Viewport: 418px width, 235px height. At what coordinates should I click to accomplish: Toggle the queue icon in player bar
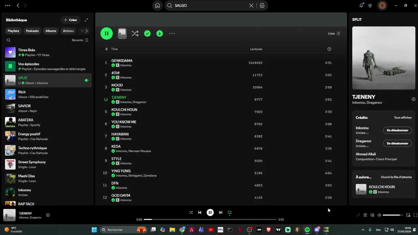click(x=365, y=215)
